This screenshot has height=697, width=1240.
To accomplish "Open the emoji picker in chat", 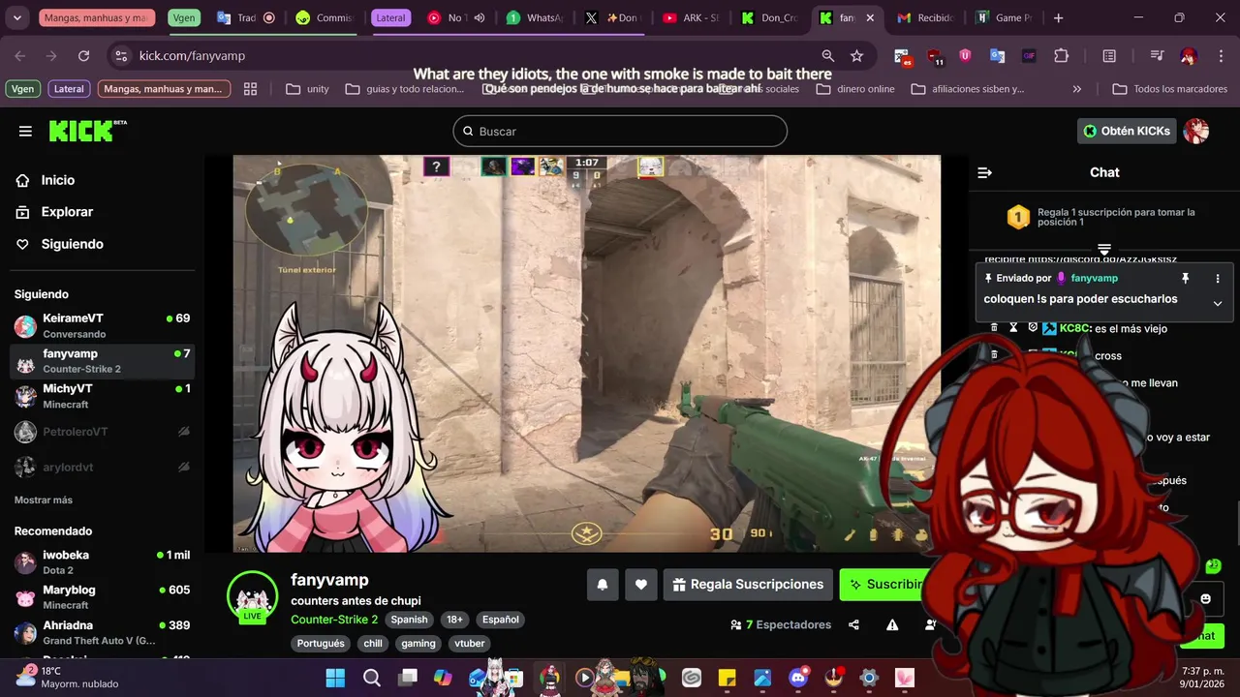I will pos(1205,599).
